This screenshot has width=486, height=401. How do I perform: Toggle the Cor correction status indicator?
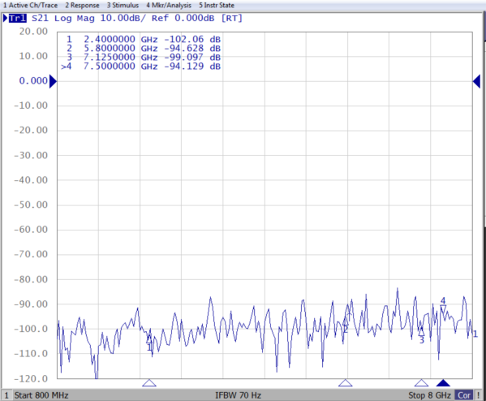tap(464, 395)
